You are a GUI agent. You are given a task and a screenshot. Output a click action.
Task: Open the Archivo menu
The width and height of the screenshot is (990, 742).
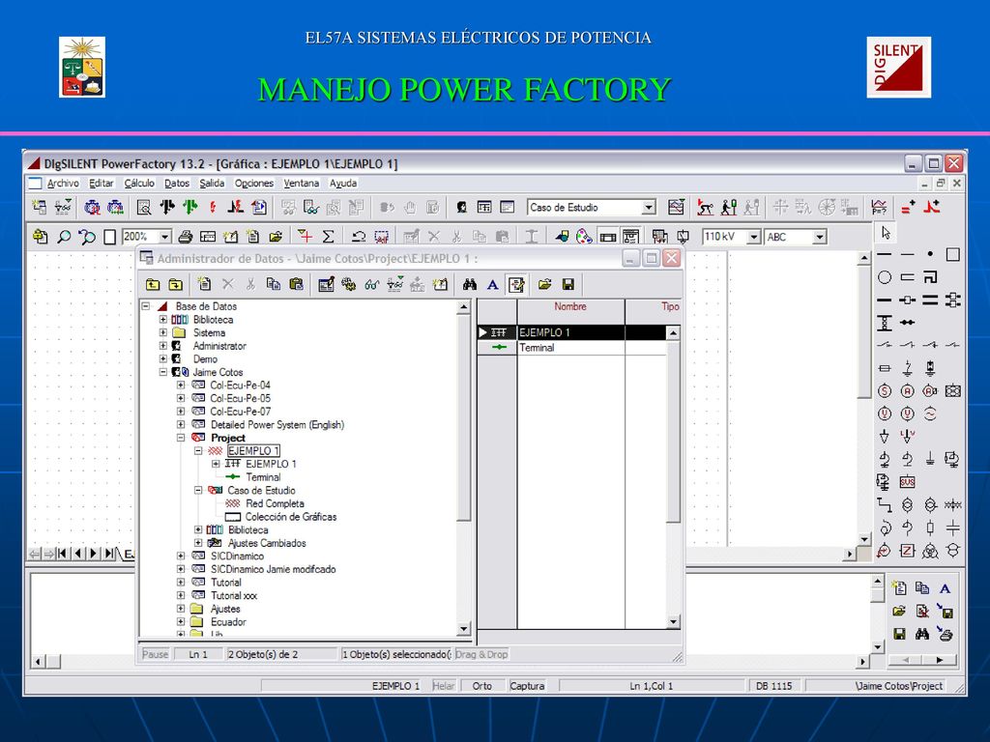63,183
